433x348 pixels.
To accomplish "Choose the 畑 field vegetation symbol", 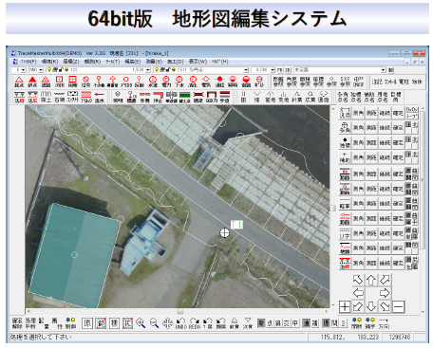I will tap(256, 97).
